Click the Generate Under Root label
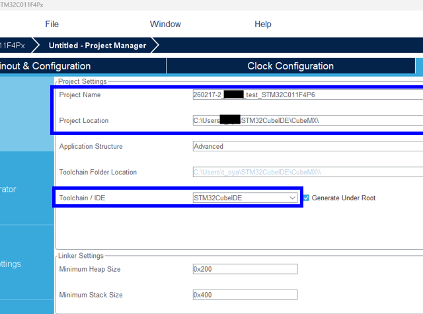423x314 pixels. (x=343, y=198)
